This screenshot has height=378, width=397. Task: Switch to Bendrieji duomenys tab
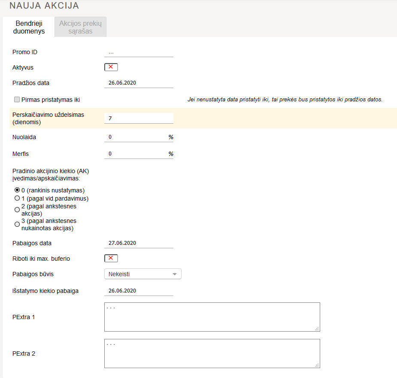coord(29,27)
